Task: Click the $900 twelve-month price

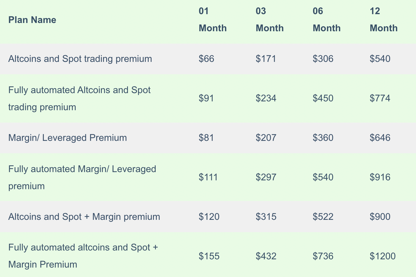Action: tap(380, 217)
